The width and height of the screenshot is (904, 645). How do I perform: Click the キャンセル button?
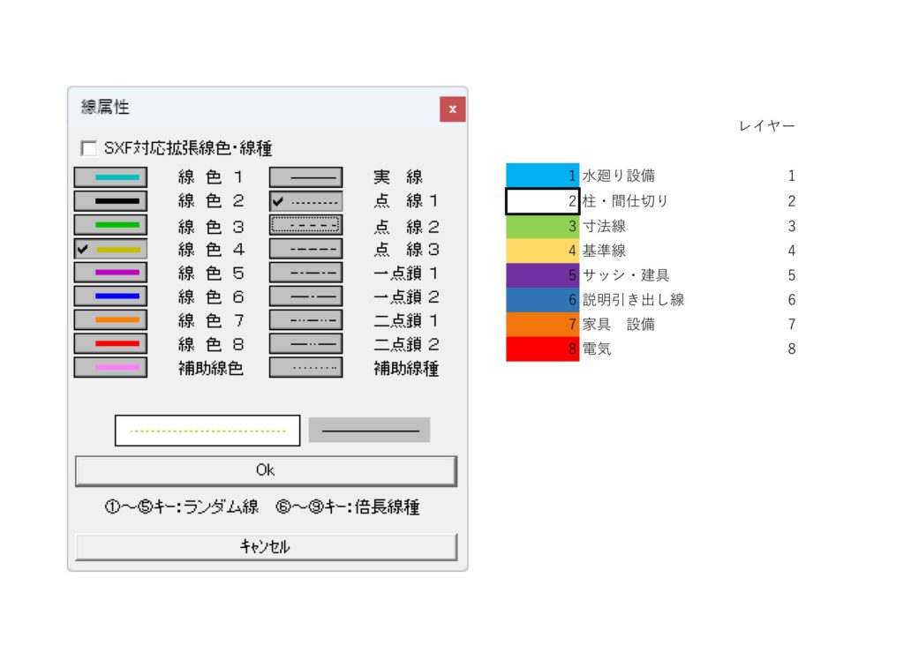coord(266,547)
